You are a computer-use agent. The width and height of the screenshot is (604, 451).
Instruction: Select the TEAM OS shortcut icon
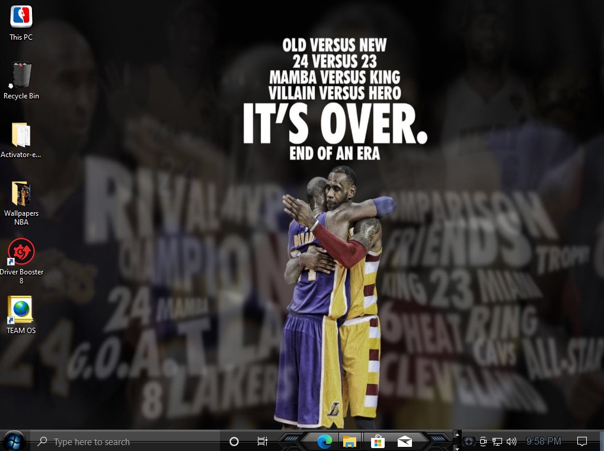(21, 315)
